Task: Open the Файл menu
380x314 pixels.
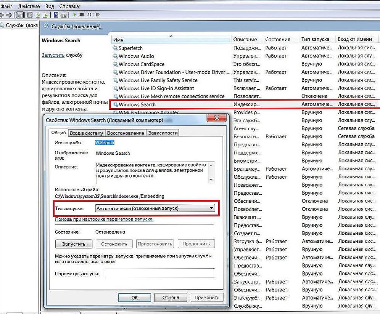Action: pyautogui.click(x=6, y=6)
